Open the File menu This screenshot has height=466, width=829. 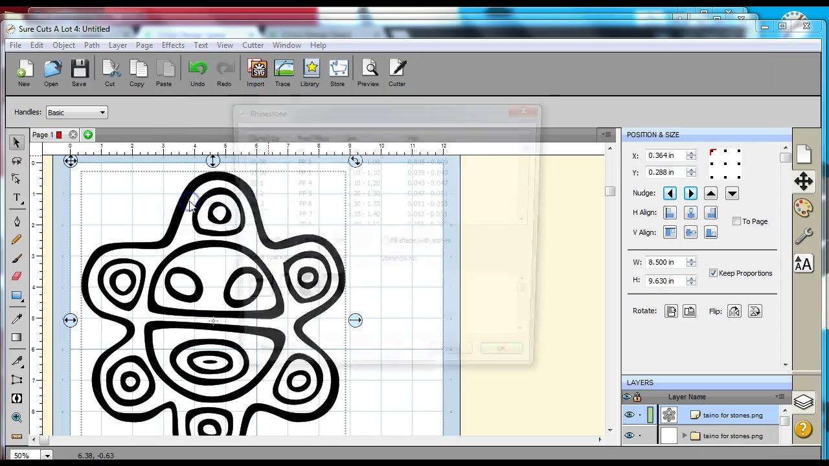coord(16,45)
